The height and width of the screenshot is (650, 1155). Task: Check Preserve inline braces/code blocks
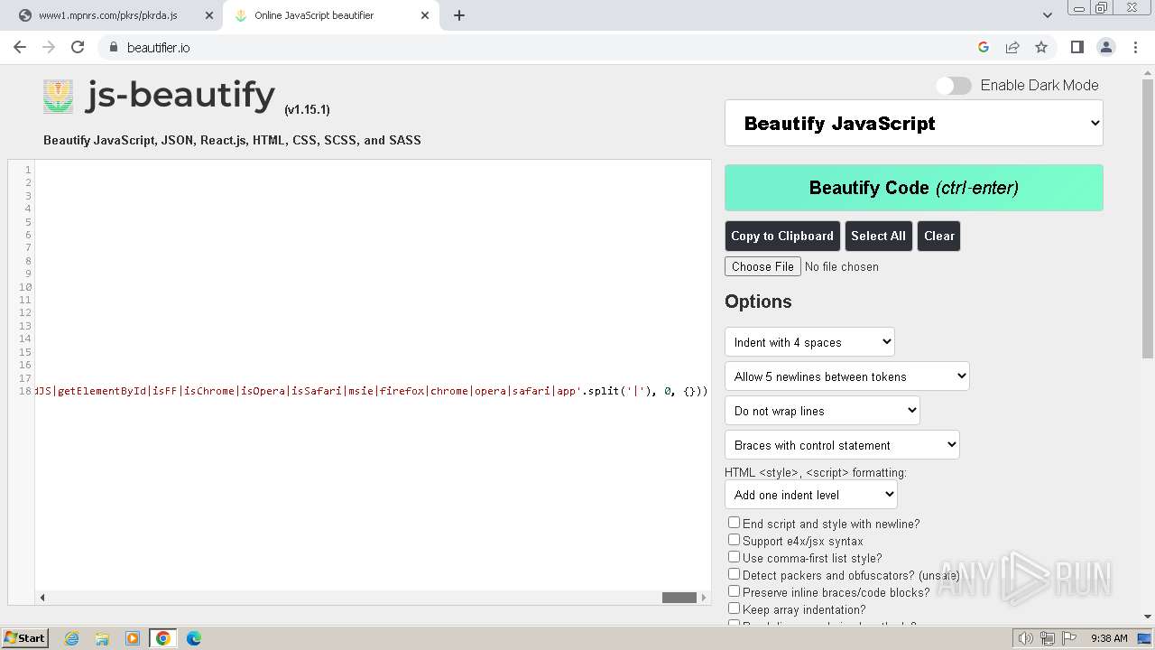734,591
